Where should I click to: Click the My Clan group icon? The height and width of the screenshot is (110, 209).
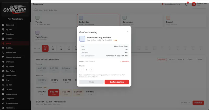pyautogui.click(x=3, y=85)
